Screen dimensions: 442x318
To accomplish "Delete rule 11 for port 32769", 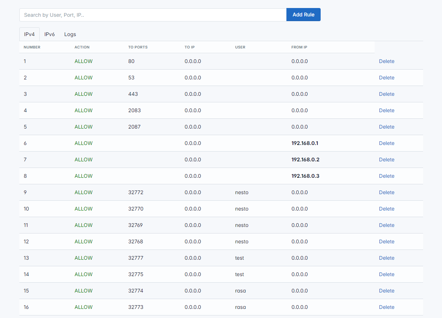I will coord(387,225).
